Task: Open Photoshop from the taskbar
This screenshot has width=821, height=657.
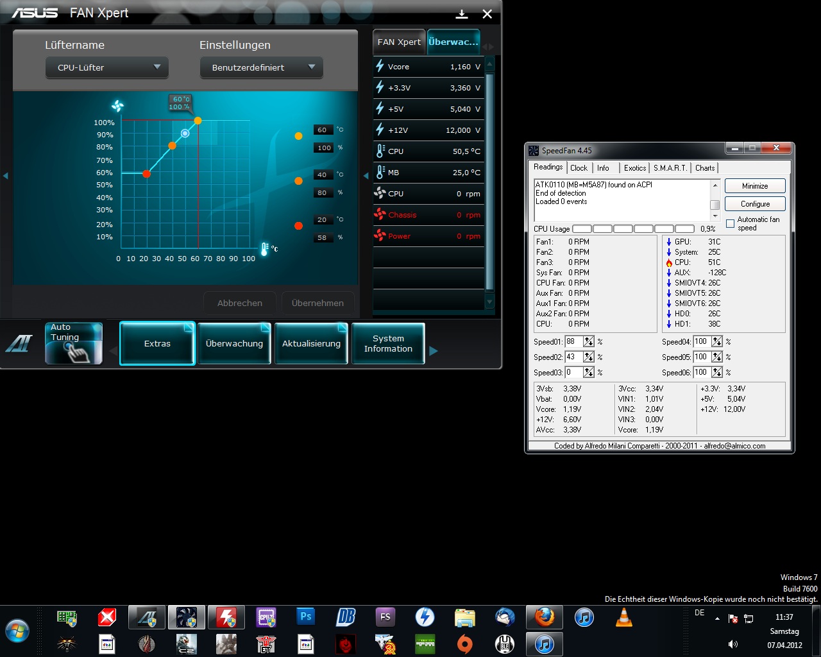Action: click(x=306, y=617)
